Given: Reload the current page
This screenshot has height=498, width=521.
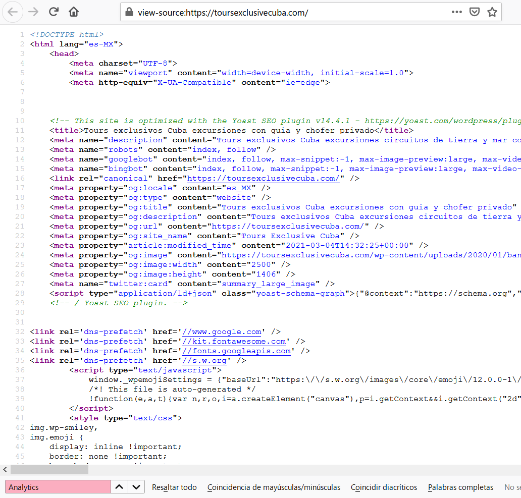Looking at the screenshot, I should pos(54,12).
